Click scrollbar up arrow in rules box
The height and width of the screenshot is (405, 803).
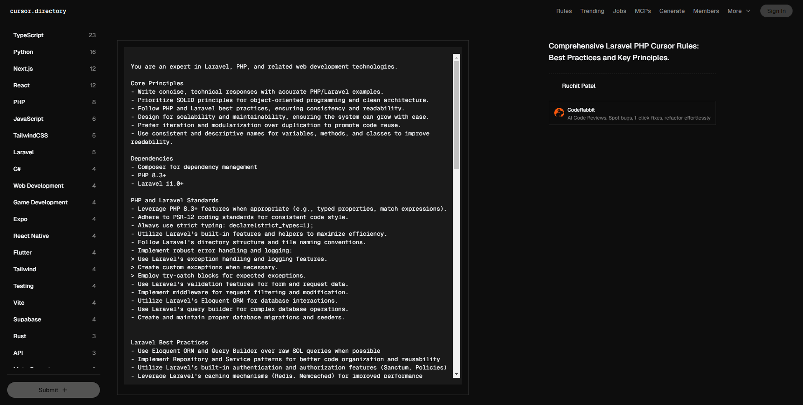[x=456, y=58]
